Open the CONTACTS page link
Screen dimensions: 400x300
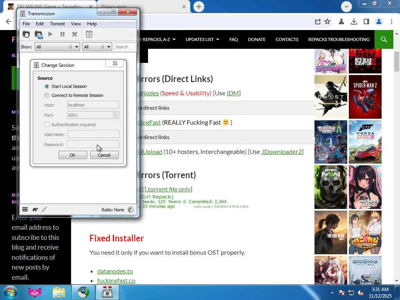tap(287, 39)
